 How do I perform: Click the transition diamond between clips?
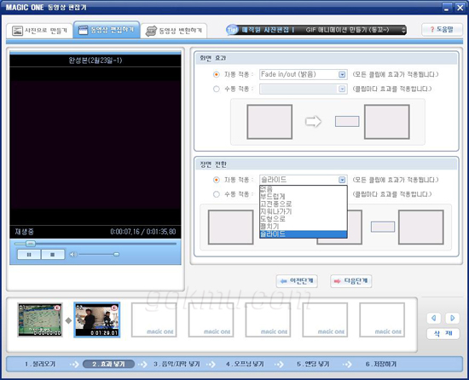[x=68, y=320]
